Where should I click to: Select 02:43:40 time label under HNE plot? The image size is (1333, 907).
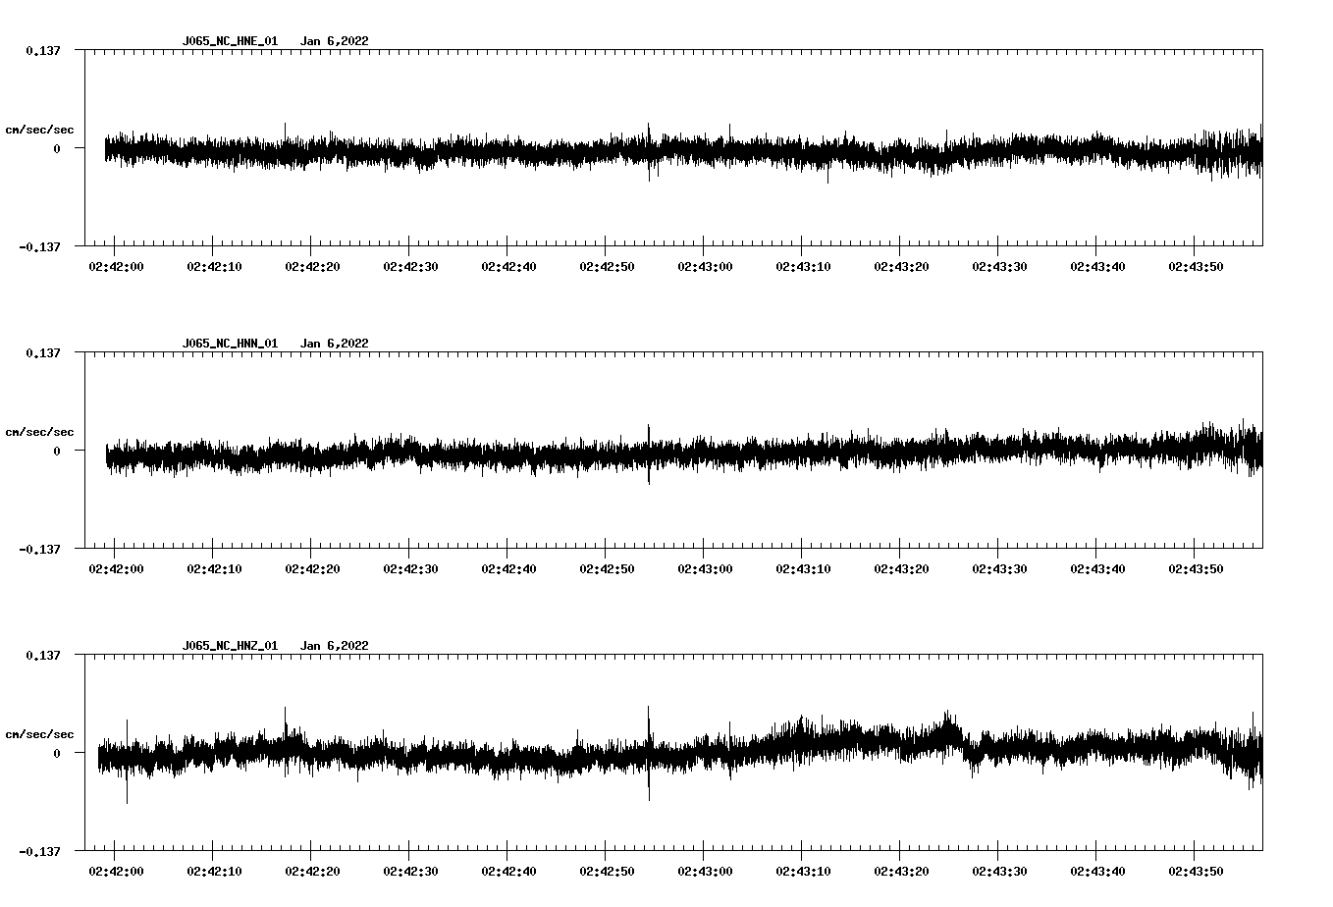coord(1097,267)
